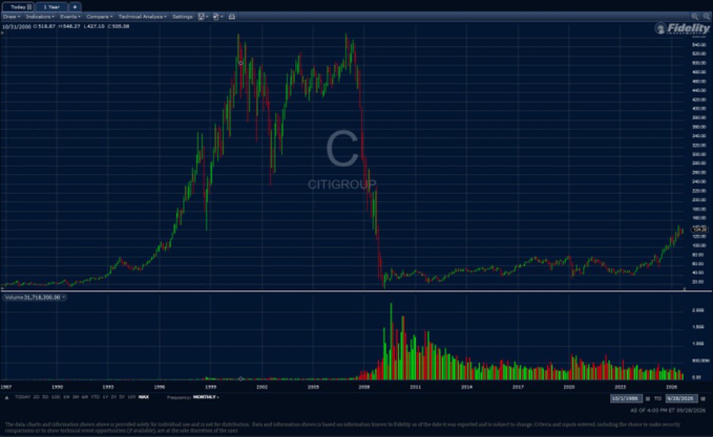Add a new chart tab with plus button
The width and height of the screenshot is (713, 437).
(x=75, y=7)
